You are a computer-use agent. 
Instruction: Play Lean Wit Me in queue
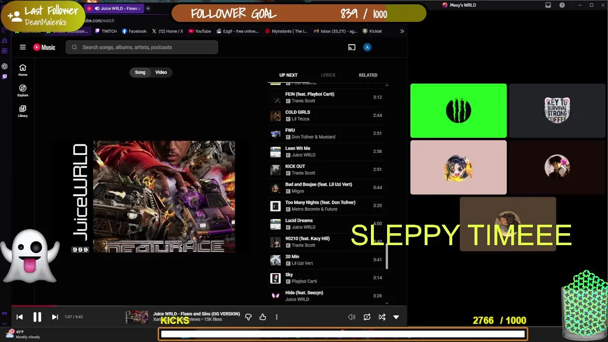coord(327,152)
